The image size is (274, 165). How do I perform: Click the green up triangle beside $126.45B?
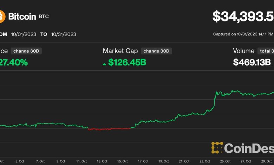104,64
